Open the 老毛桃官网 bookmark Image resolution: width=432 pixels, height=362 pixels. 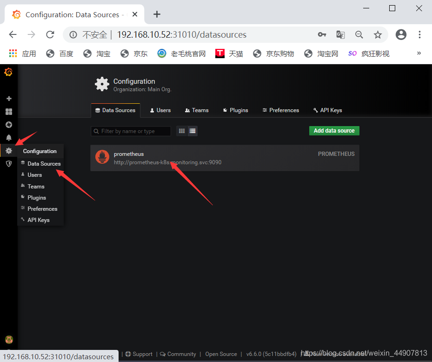tap(181, 54)
